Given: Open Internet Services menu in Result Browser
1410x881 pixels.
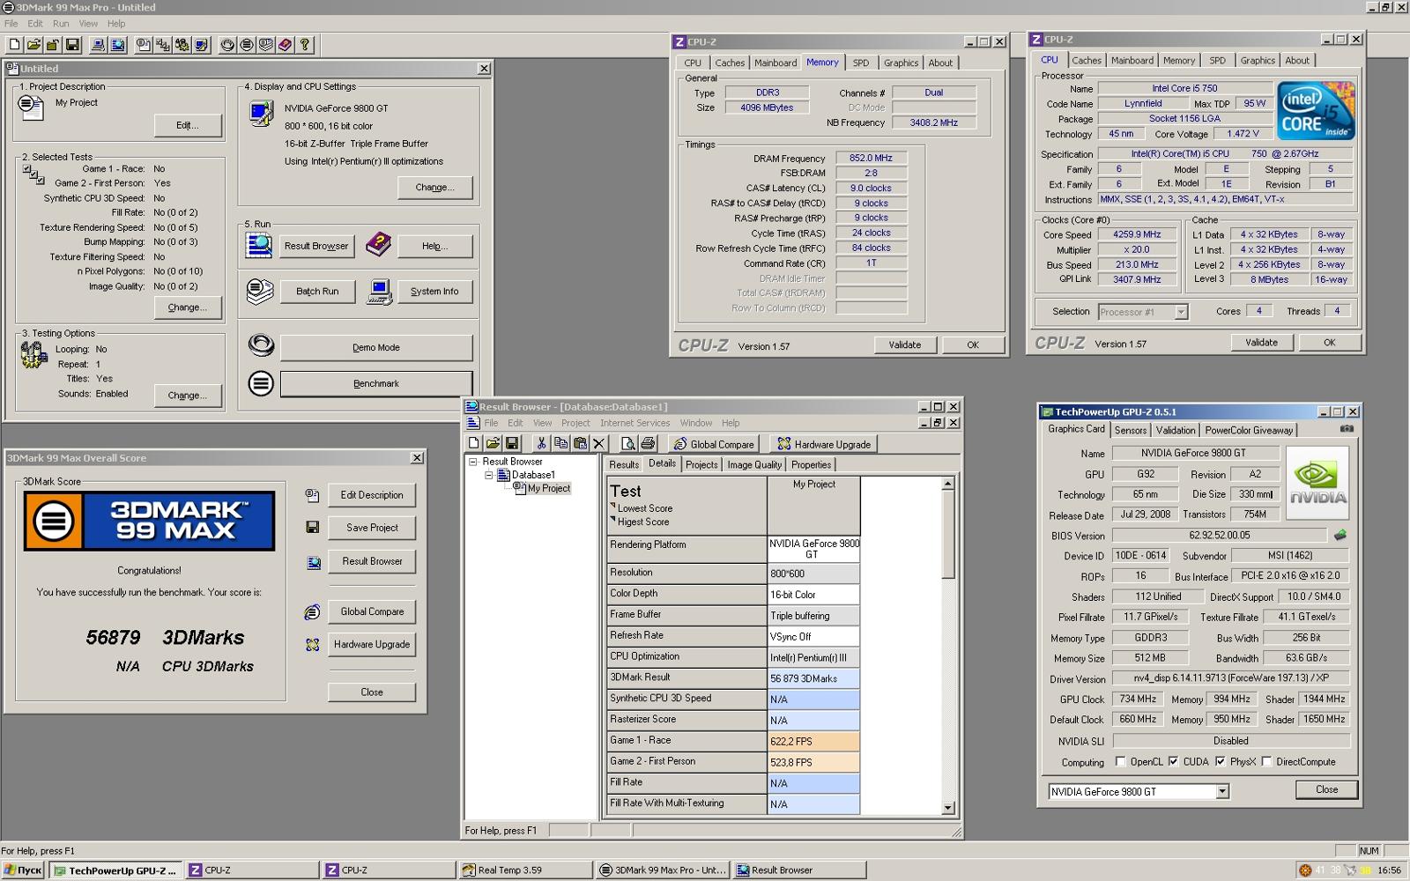Looking at the screenshot, I should point(634,423).
